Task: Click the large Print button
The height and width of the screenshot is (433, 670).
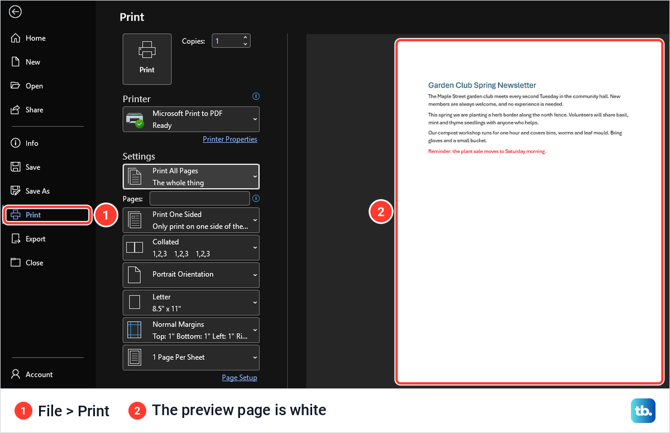Action: pos(147,59)
